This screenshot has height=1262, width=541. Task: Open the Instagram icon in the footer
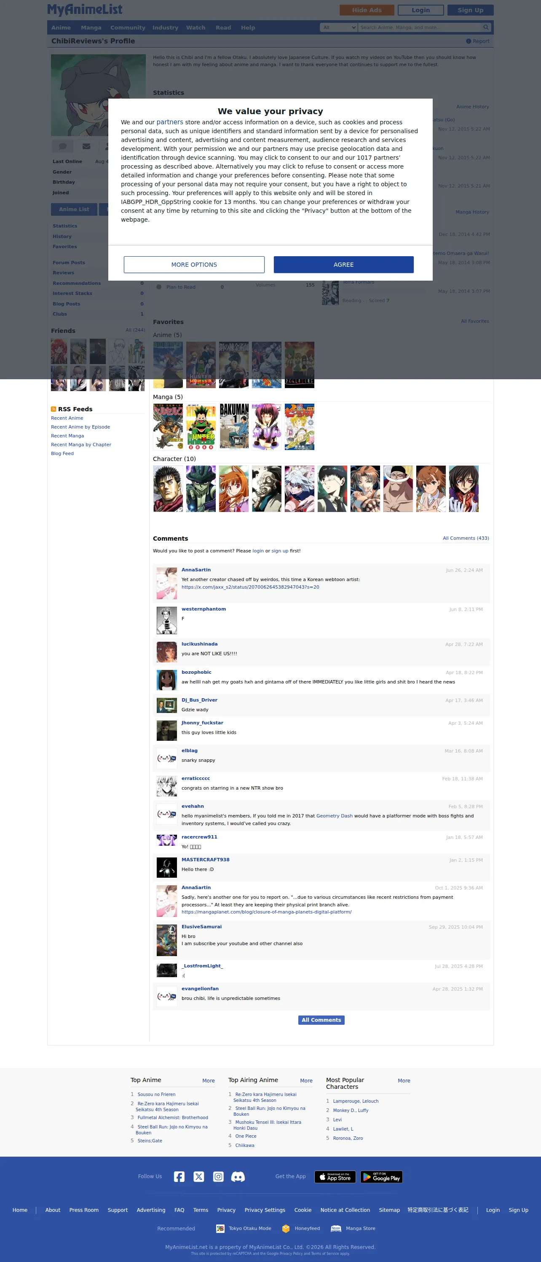(x=219, y=1176)
